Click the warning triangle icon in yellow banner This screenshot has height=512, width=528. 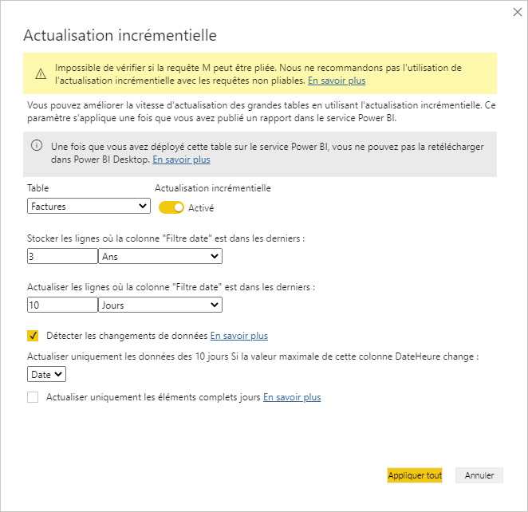41,73
